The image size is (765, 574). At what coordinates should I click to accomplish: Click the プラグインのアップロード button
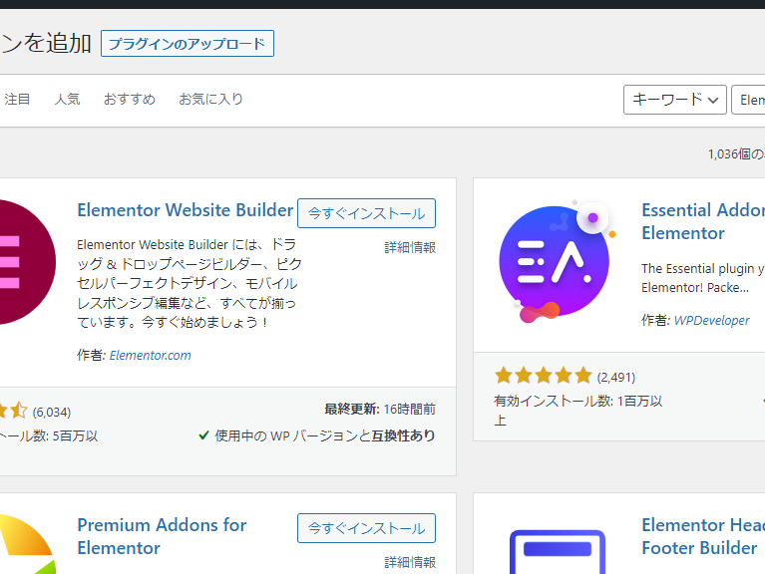tap(188, 44)
